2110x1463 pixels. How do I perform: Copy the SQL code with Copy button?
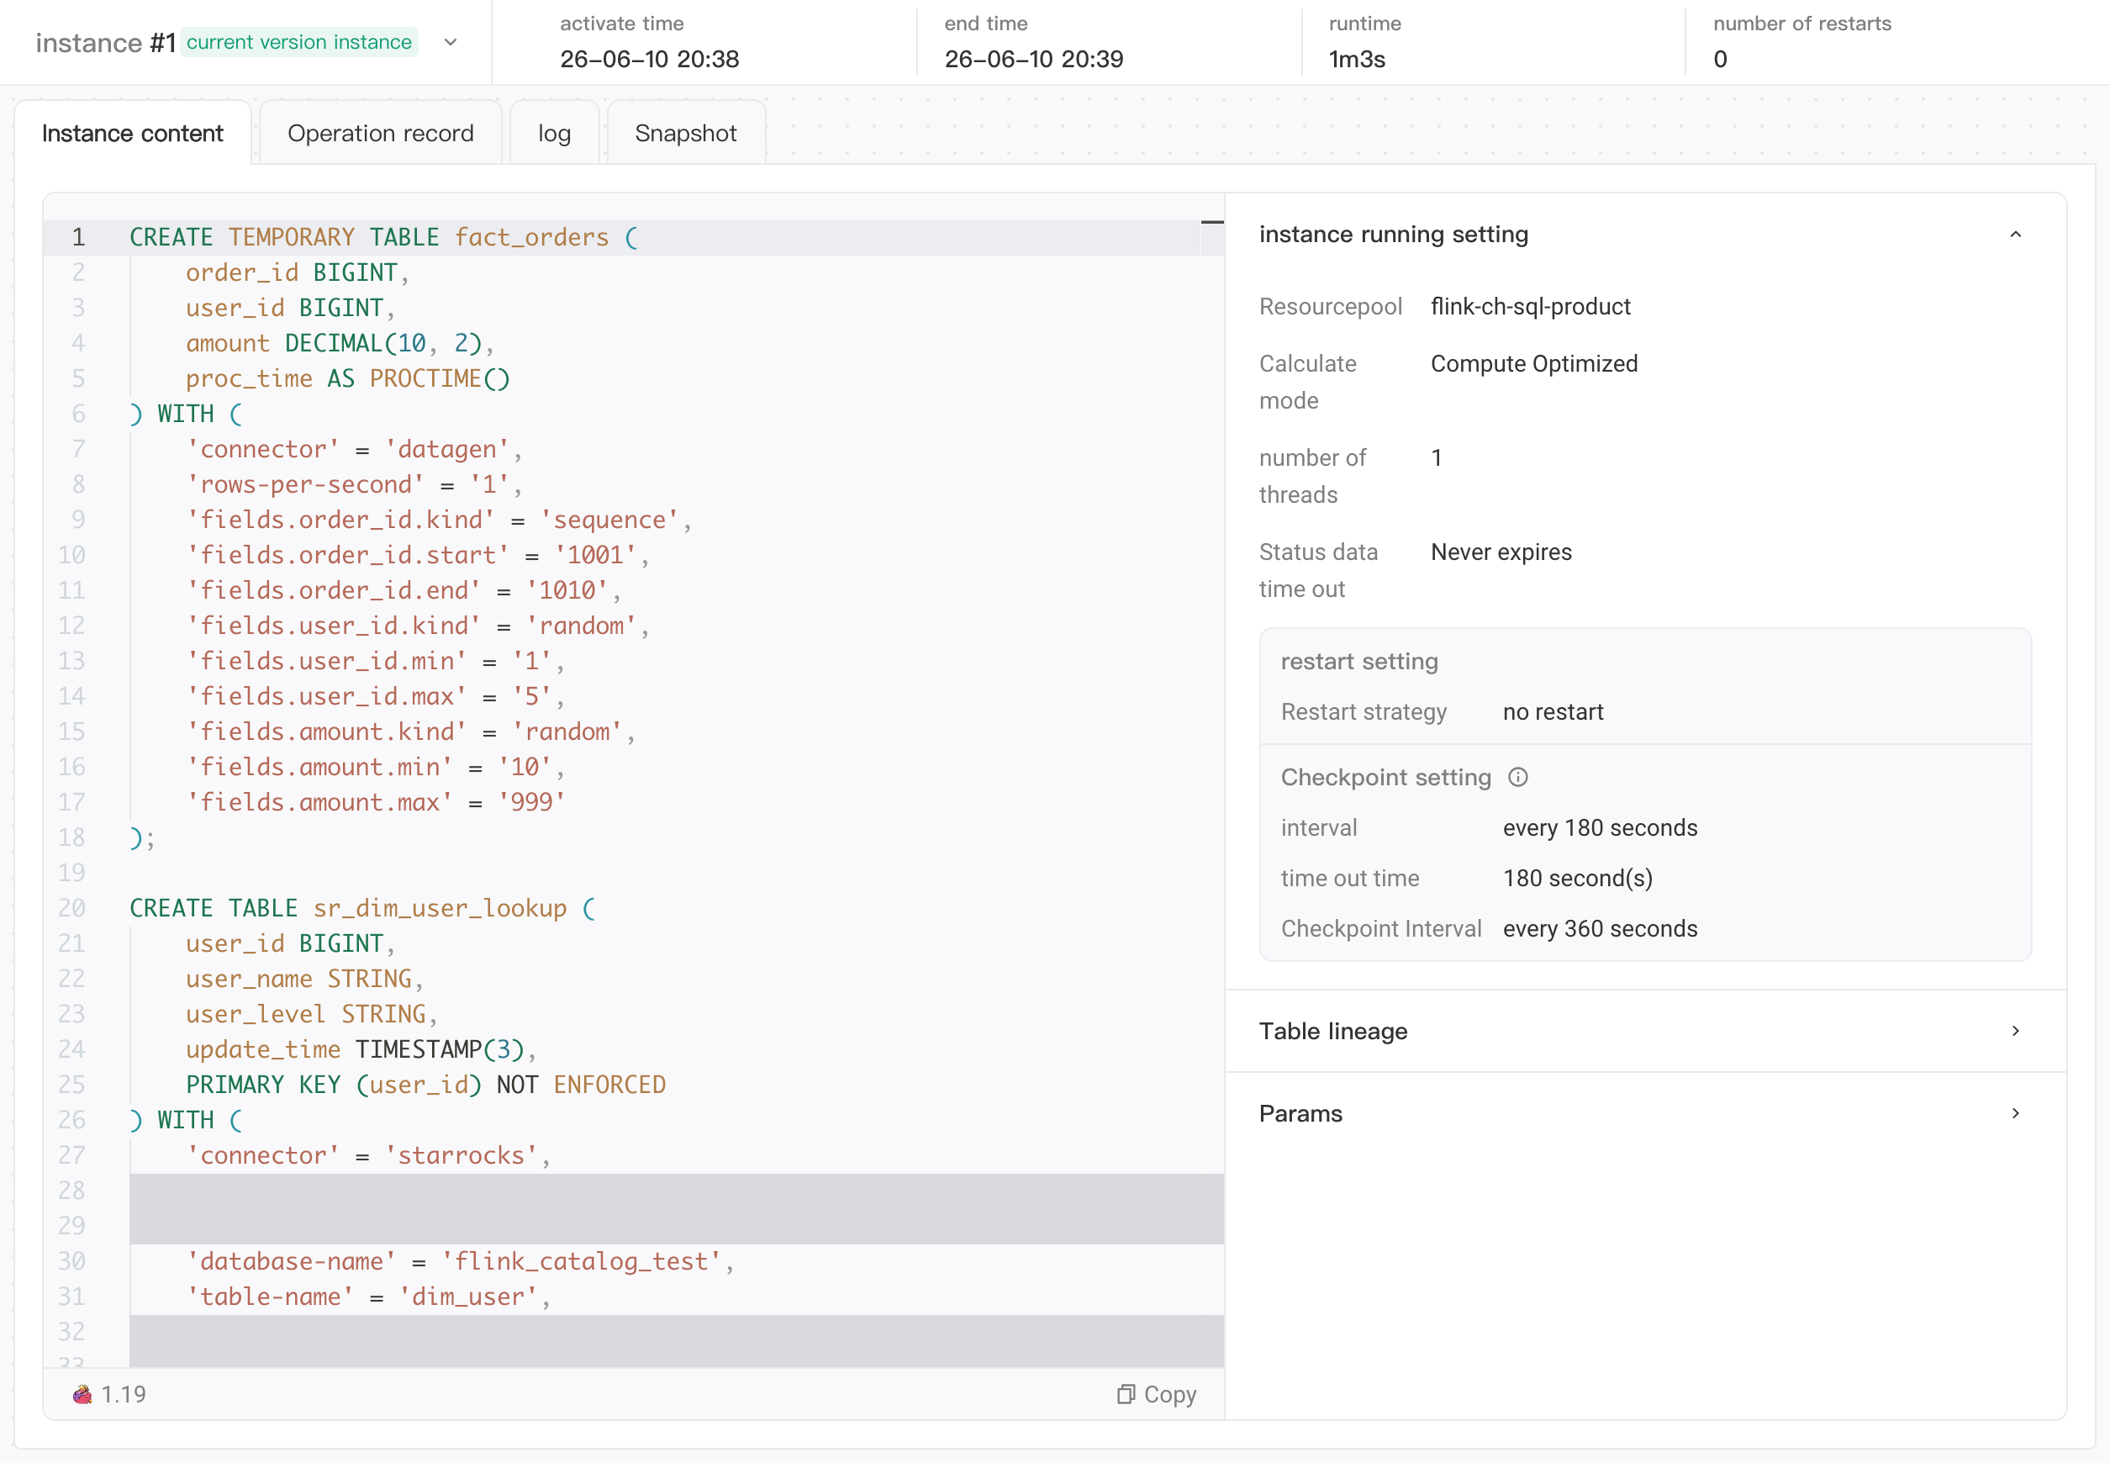(x=1157, y=1394)
